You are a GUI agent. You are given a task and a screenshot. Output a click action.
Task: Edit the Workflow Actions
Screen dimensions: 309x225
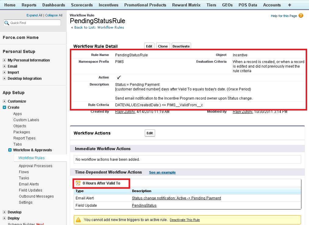coord(150,133)
